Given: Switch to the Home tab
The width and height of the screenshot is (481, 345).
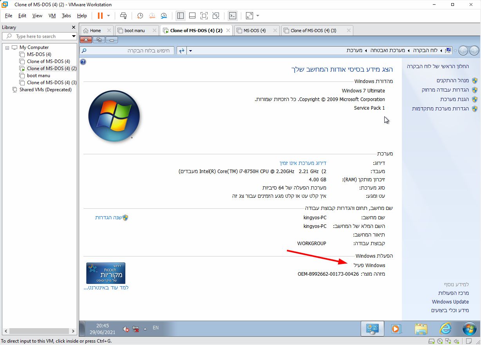Looking at the screenshot, I should click(95, 31).
